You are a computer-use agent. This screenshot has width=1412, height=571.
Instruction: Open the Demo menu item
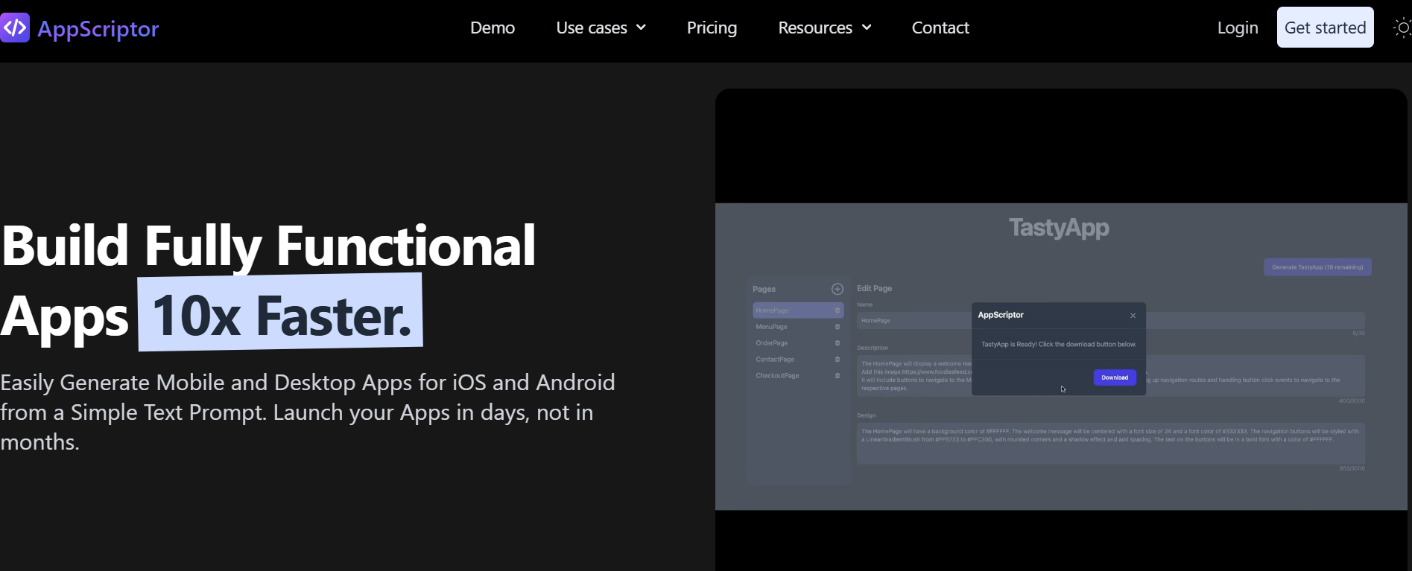pos(493,28)
